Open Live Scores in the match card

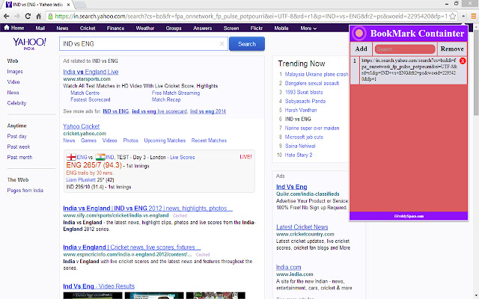[183, 157]
